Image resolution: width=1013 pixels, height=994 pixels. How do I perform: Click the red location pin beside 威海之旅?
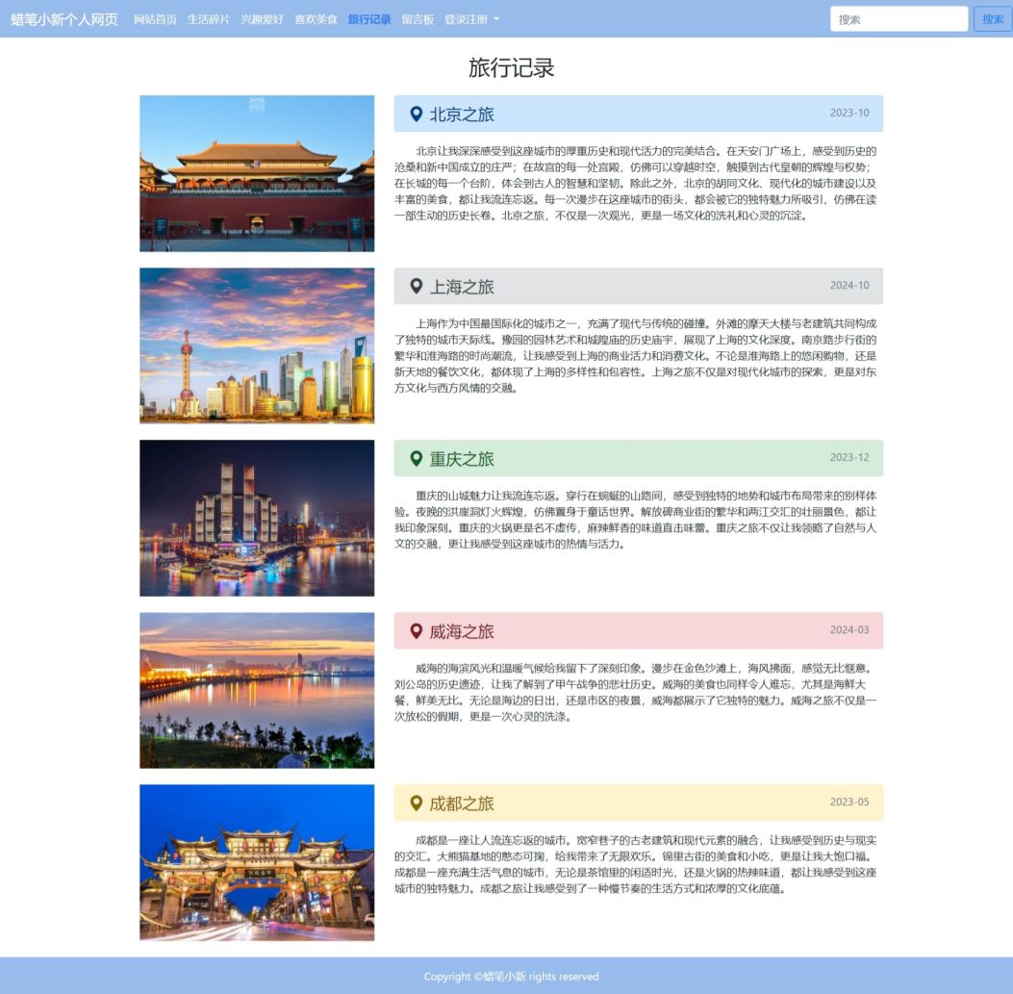(x=416, y=631)
